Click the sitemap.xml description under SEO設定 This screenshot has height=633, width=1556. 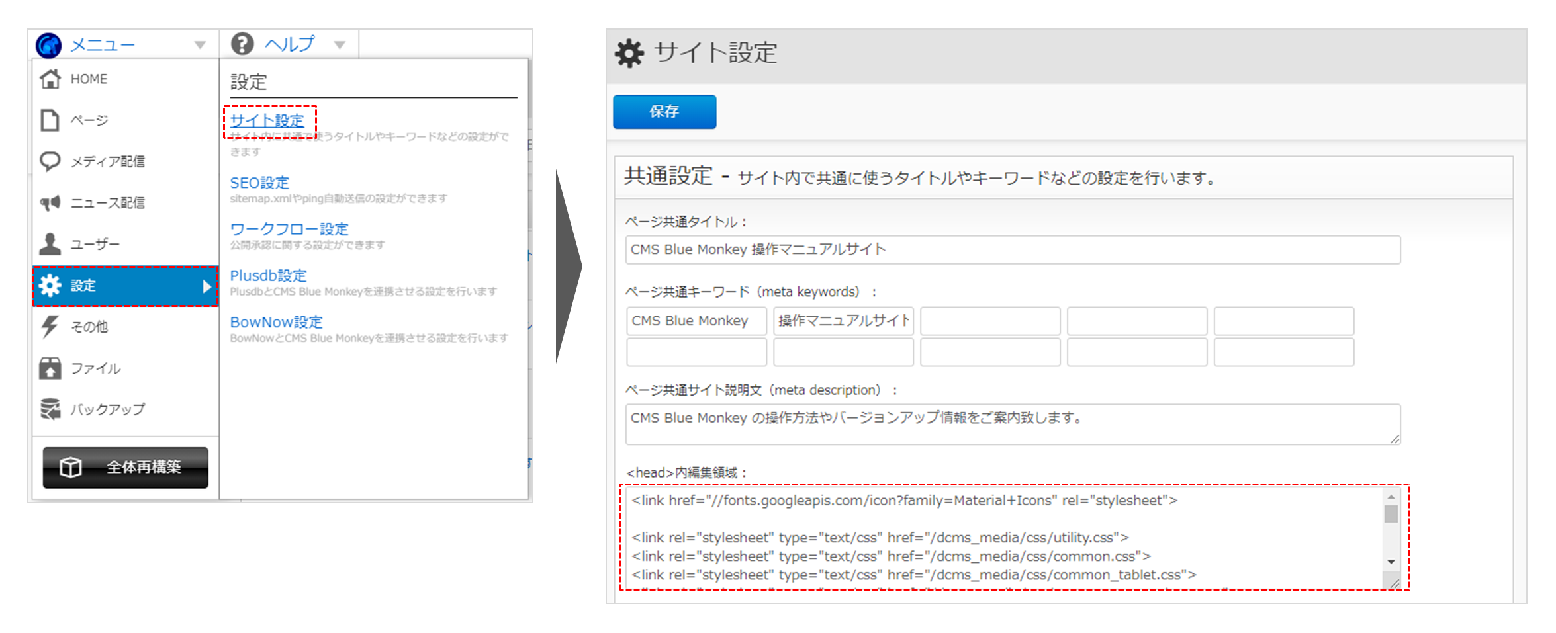[x=339, y=198]
